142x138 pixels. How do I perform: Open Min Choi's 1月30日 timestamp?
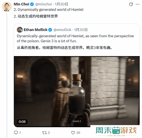pyautogui.click(x=61, y=4)
